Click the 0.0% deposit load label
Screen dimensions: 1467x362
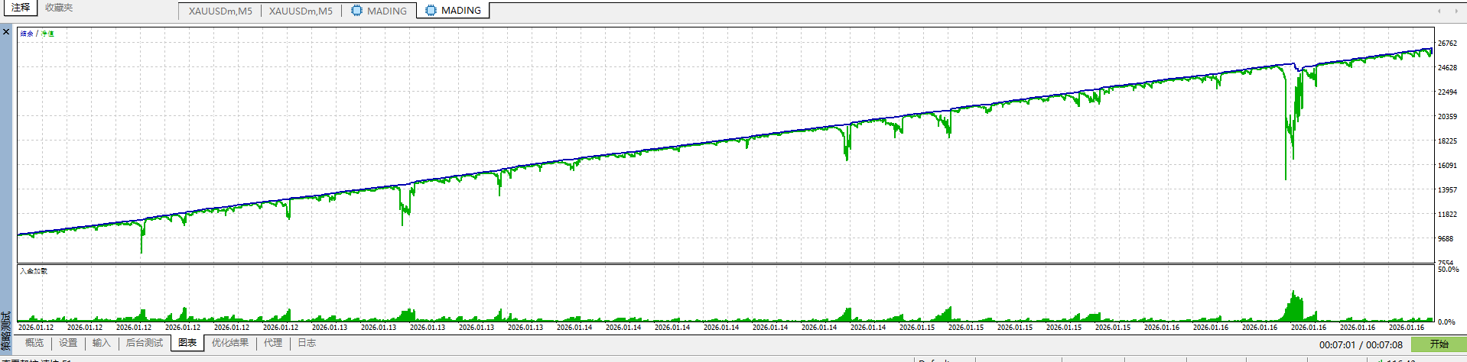[x=1446, y=322]
